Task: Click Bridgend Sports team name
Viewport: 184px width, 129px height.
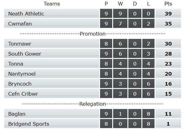Action: coord(29,124)
